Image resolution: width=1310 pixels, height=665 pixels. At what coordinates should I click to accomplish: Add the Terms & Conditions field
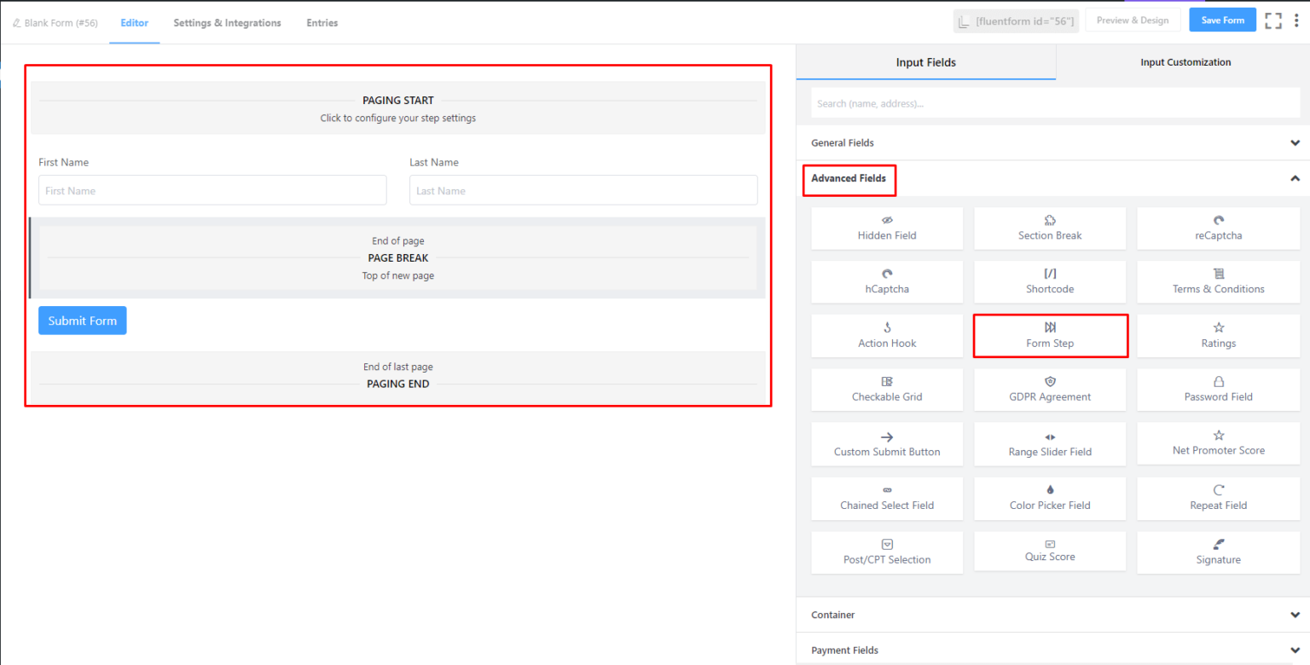pyautogui.click(x=1218, y=281)
